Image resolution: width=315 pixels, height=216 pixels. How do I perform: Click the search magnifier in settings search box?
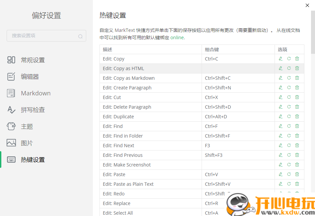coord(81,36)
